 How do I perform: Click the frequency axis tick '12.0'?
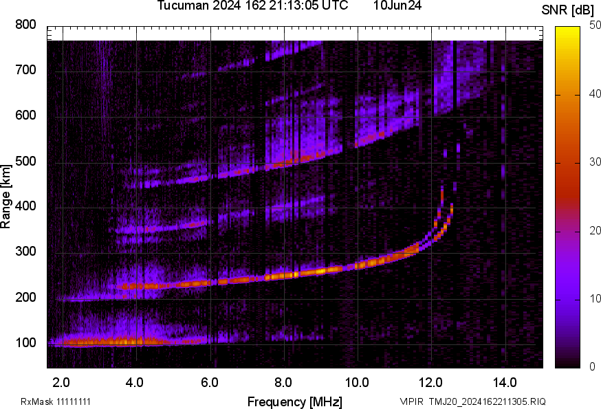pos(431,383)
